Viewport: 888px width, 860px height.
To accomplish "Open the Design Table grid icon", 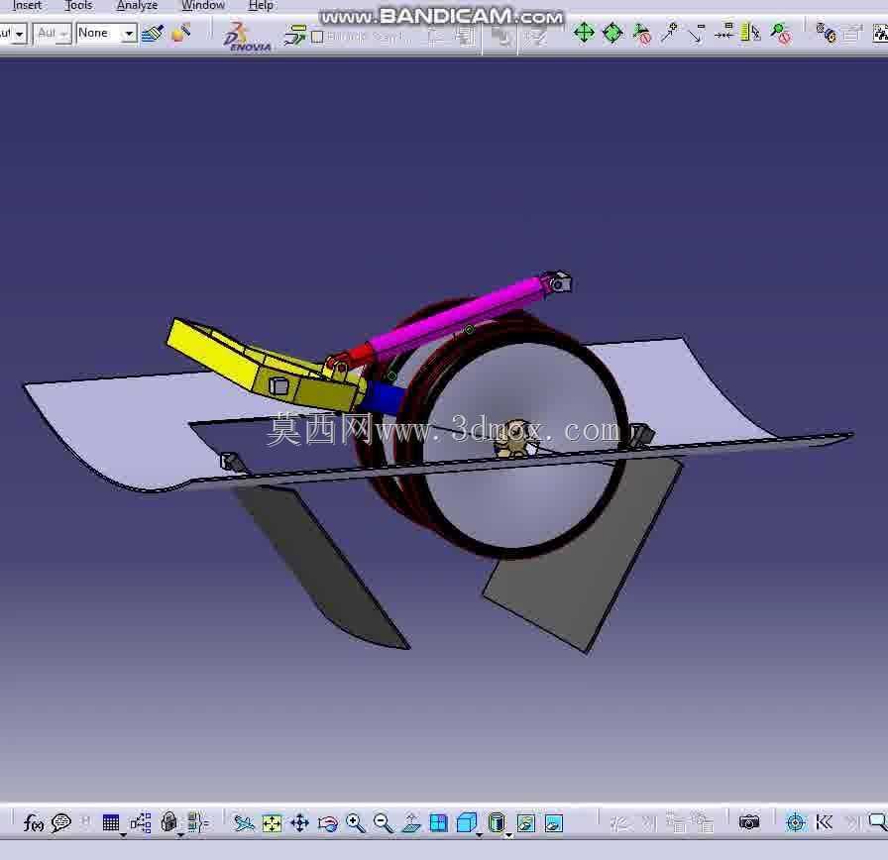I will point(110,822).
